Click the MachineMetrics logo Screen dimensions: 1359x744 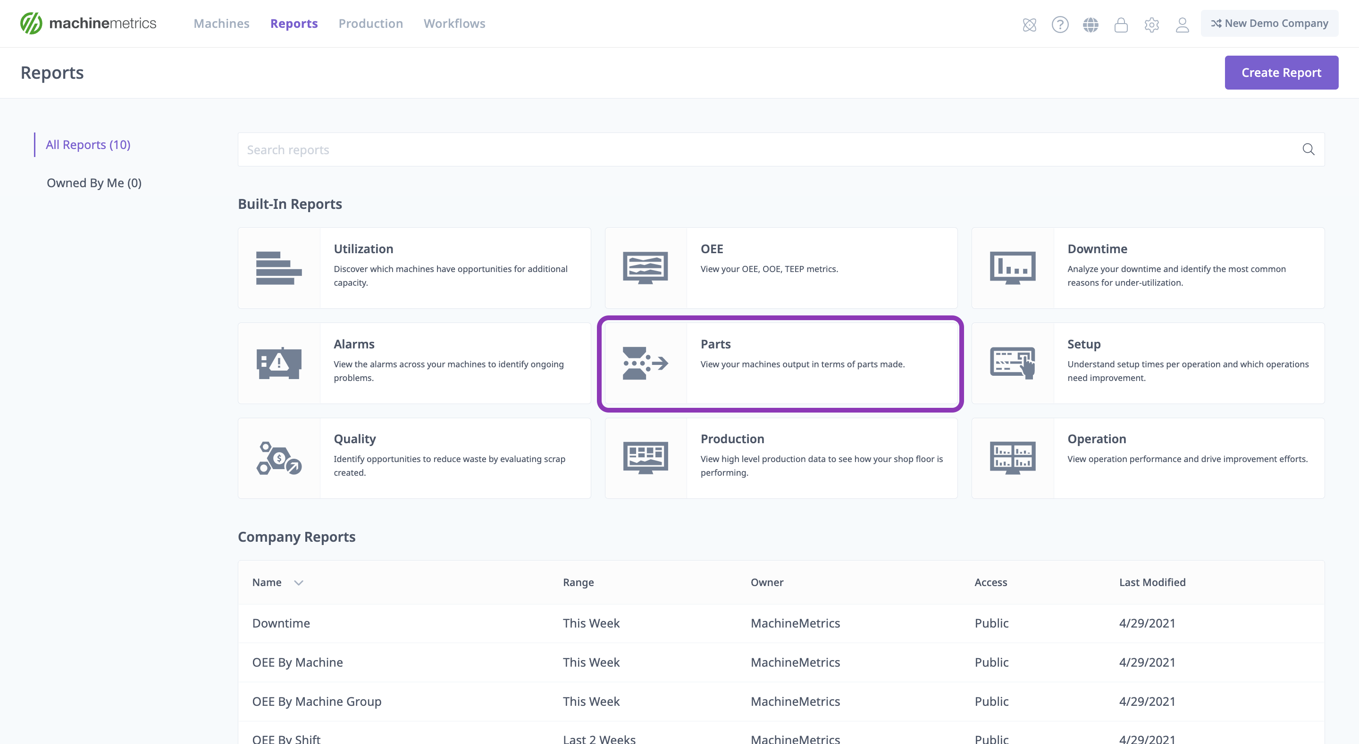88,23
